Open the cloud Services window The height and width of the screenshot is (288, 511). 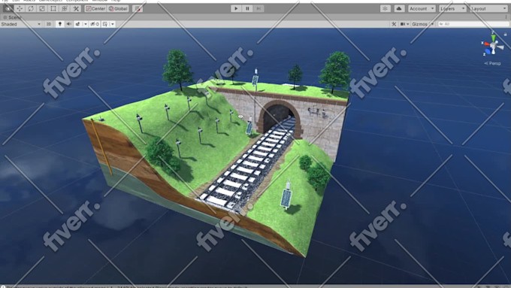click(x=399, y=8)
